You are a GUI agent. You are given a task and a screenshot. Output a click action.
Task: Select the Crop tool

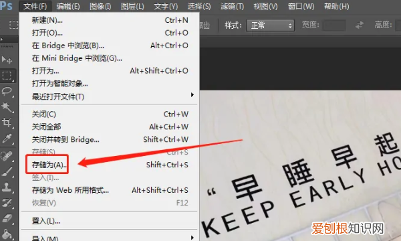[x=7, y=123]
